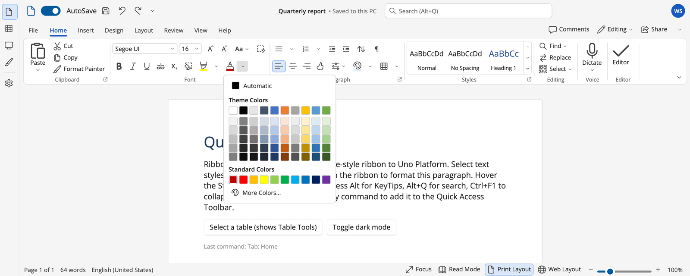Open the Change Case Aa dropdown
This screenshot has height=276, width=690.
tap(241, 49)
